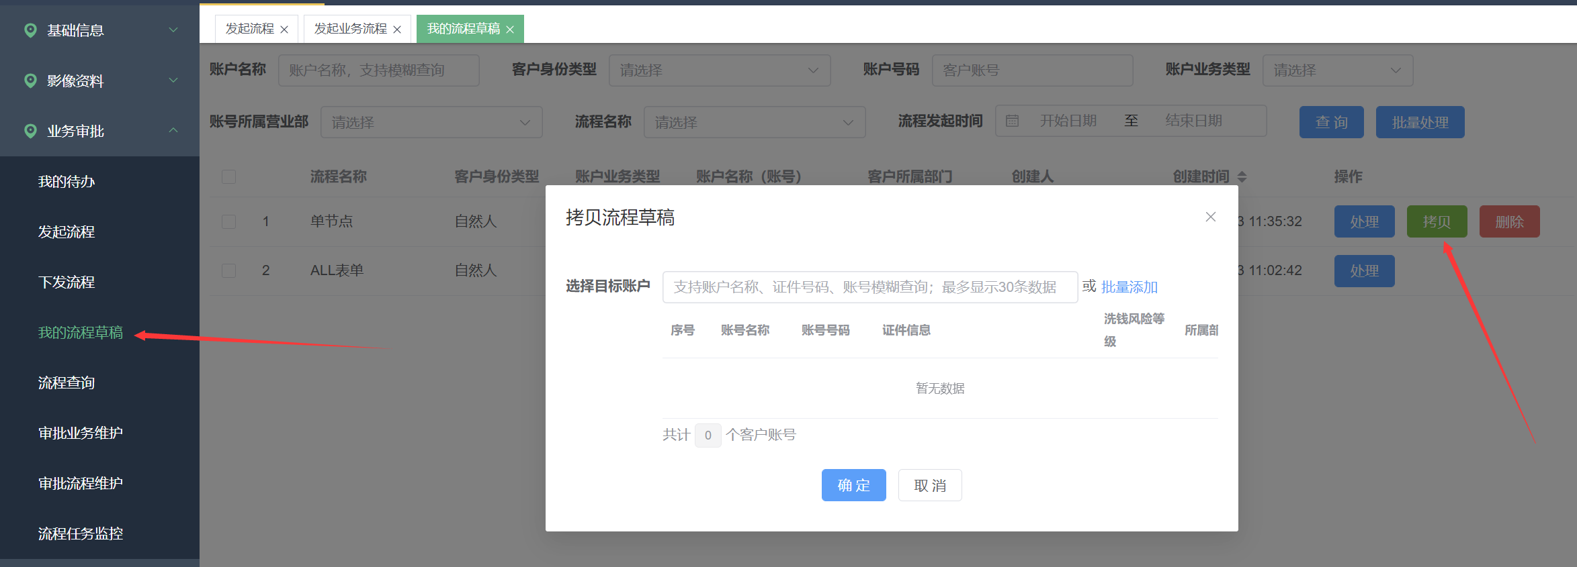Close the 发起业务流程 tab with its X
This screenshot has width=1577, height=567.
(397, 30)
